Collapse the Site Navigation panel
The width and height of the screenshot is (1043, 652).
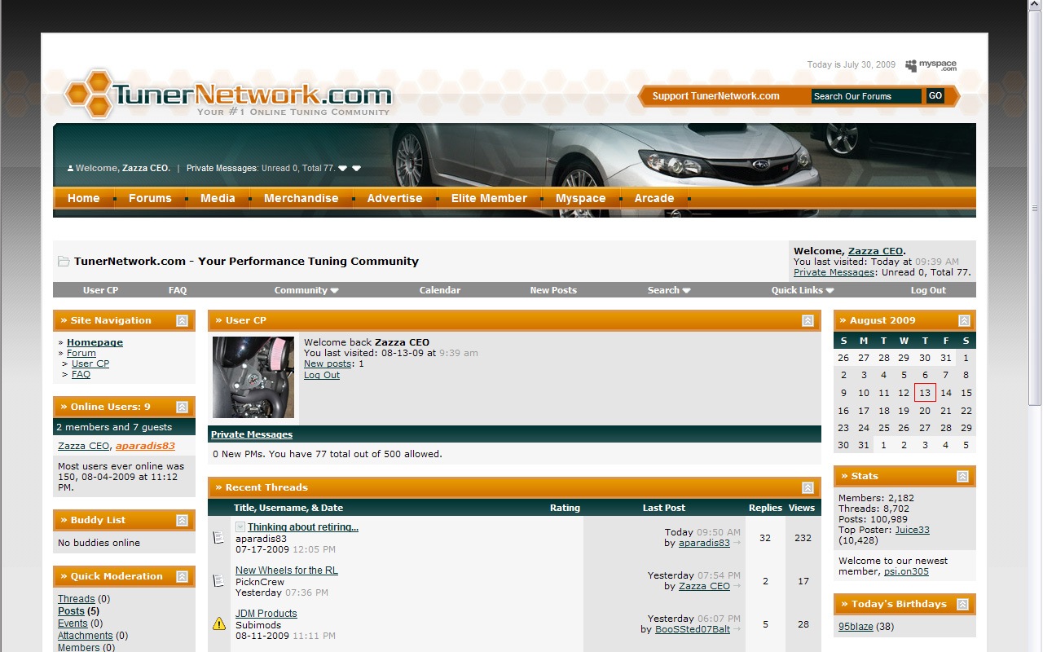click(182, 321)
